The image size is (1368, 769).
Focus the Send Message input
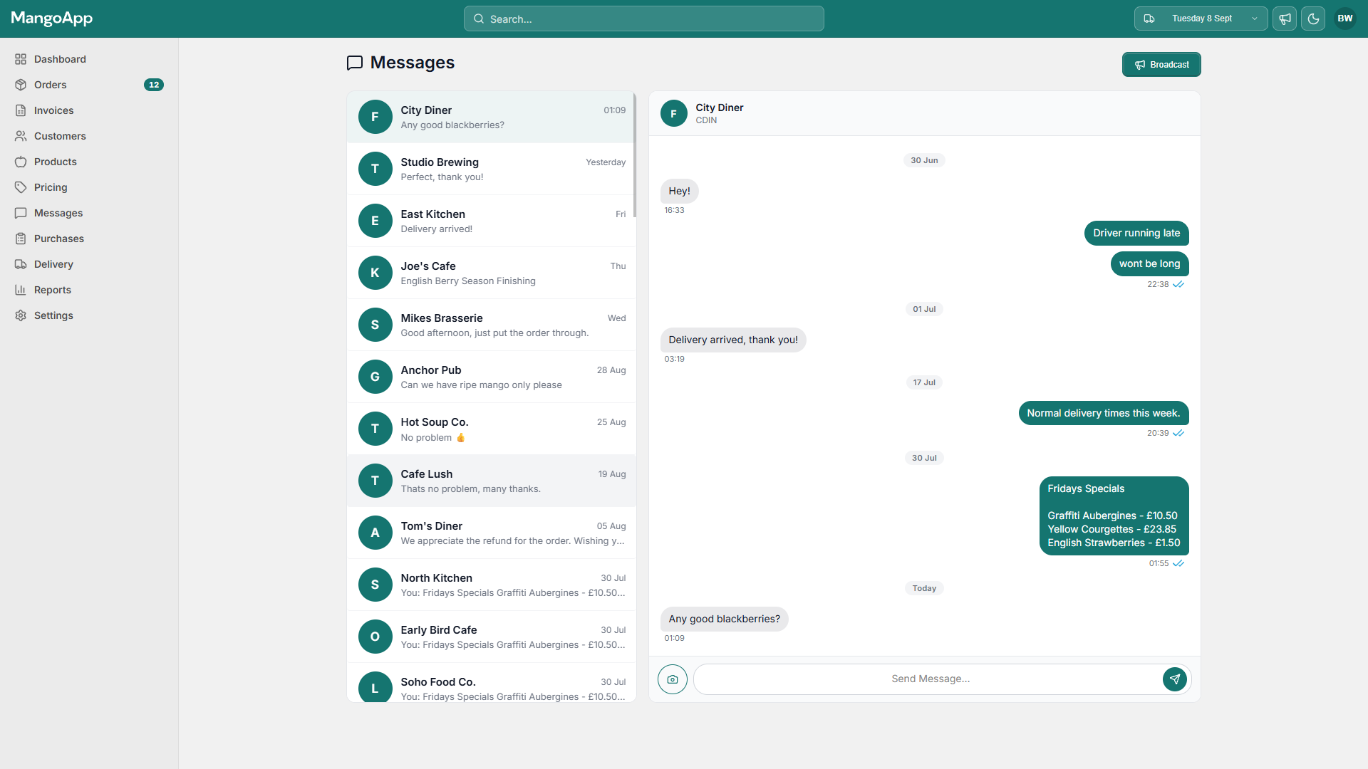(930, 679)
